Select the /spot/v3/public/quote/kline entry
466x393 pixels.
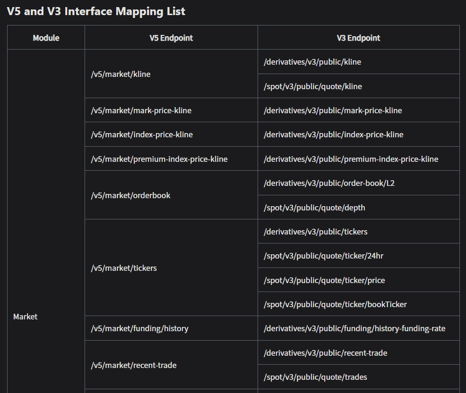[x=312, y=86]
